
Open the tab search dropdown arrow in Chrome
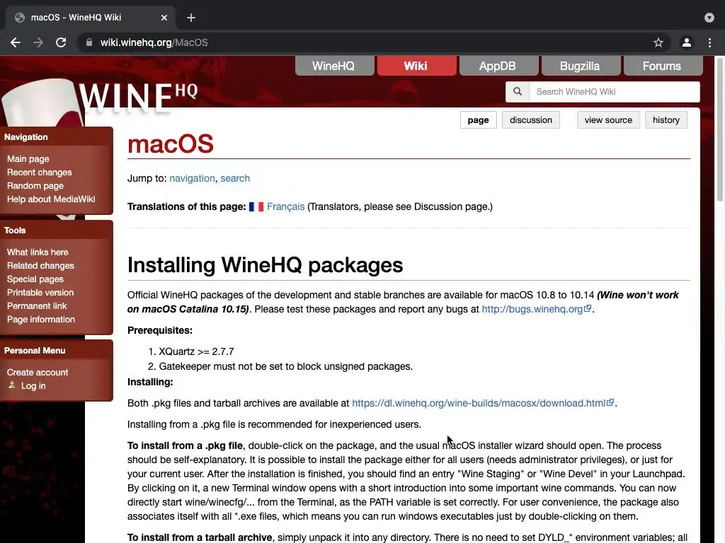(x=709, y=18)
